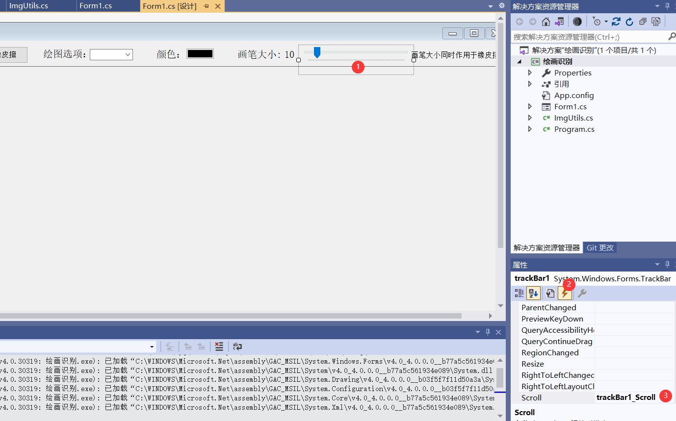Clear all output with the red X list icon
676x421 pixels.
pos(219,347)
